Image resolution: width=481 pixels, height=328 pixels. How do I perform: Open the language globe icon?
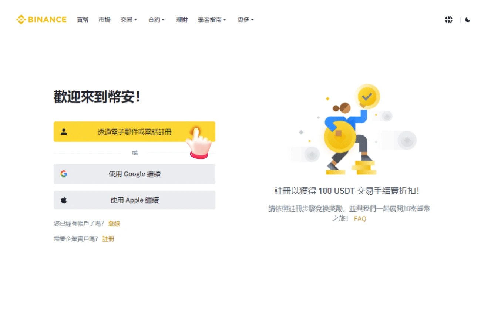coord(449,20)
